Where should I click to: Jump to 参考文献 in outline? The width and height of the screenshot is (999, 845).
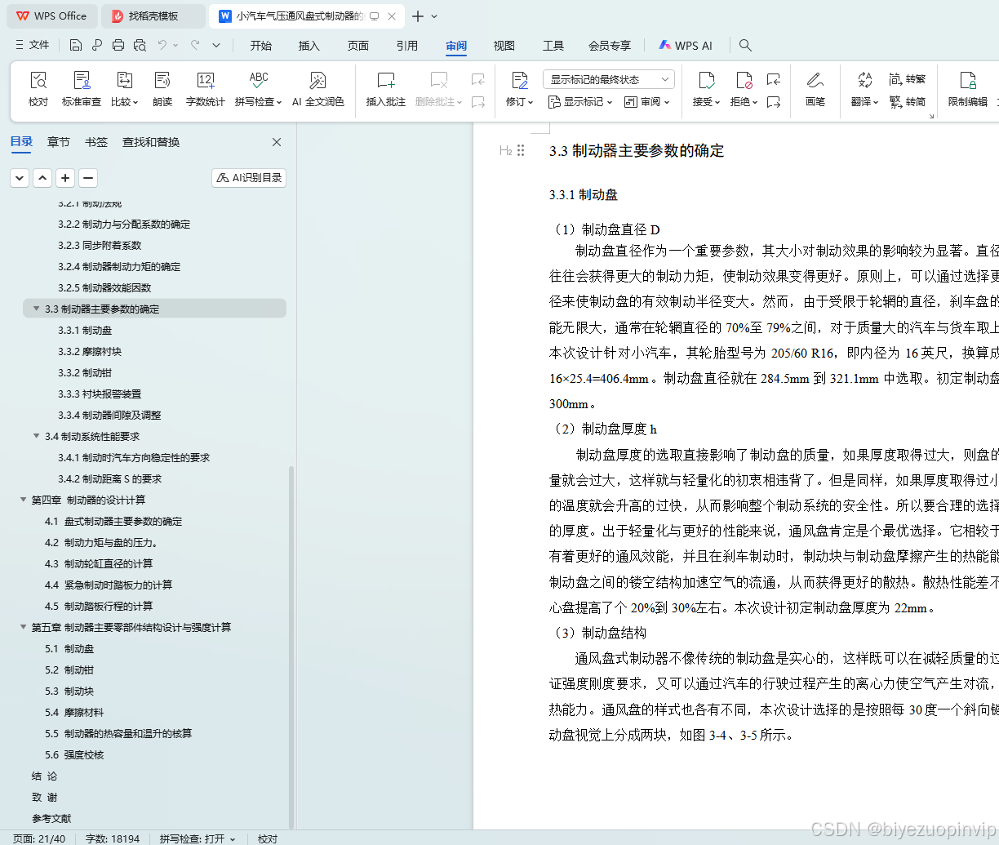[51, 818]
